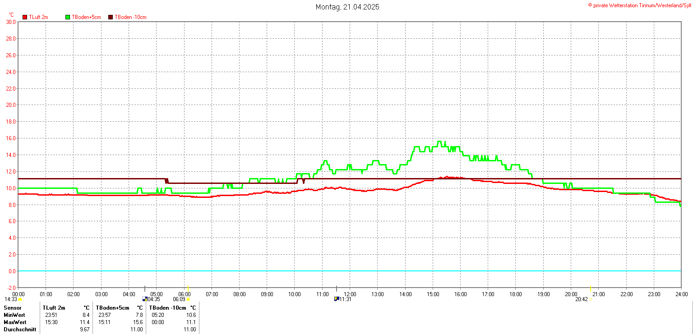Click the red TLuft 2m legend swatch

click(25, 17)
